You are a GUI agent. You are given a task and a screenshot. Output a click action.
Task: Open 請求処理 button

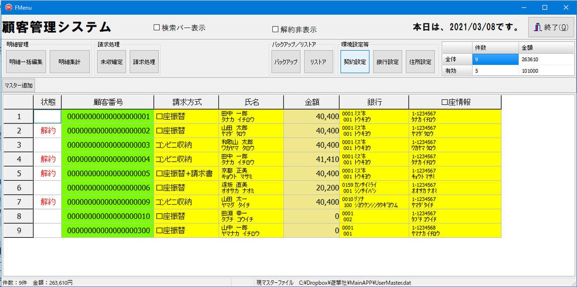point(144,61)
